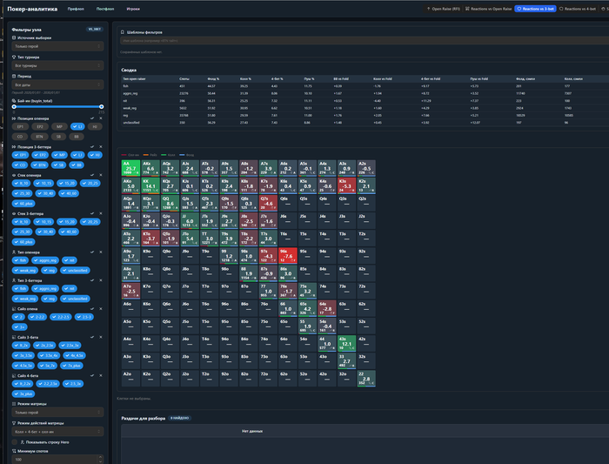This screenshot has width=609, height=464.
Task: Deselect fish chip under Тип опенера
Action: click(x=21, y=260)
